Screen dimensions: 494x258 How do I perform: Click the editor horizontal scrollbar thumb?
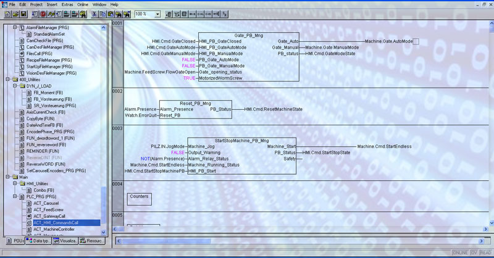[x=166, y=241]
